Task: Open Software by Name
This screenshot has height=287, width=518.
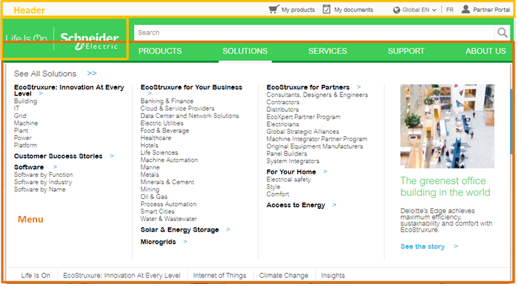Action: 40,190
